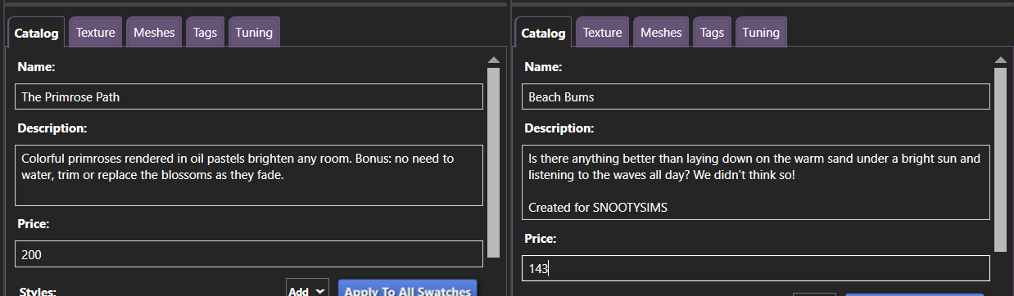Open Meshes tab in left panel

tap(154, 32)
